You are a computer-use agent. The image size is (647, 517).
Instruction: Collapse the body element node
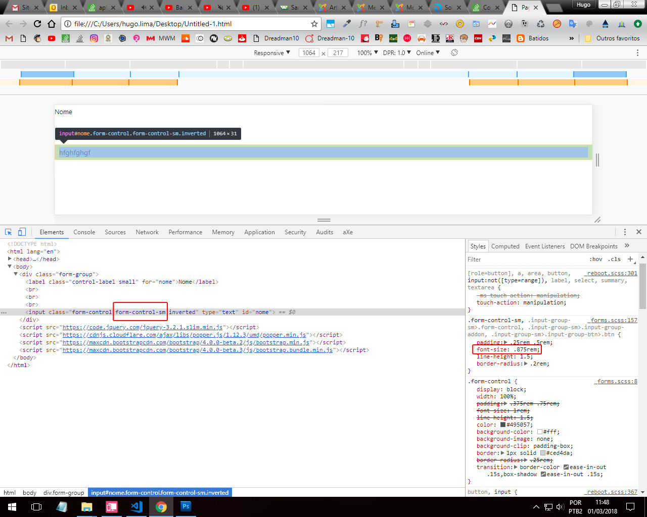click(x=10, y=267)
